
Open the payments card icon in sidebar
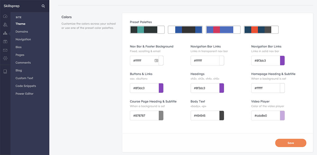[x=5, y=41]
